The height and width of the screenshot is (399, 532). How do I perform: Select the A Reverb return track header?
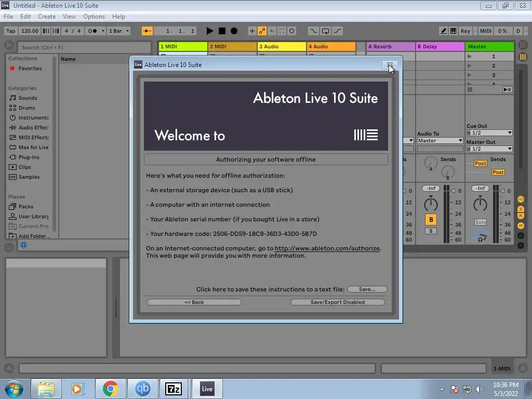(391, 46)
